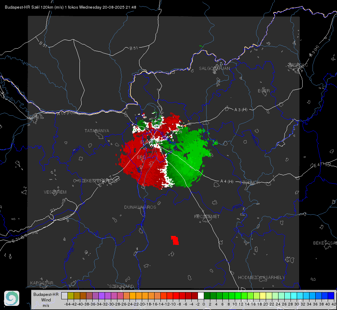Click the light grey first legend swatch
Image resolution: width=337 pixels, height=310 pixels.
pyautogui.click(x=64, y=296)
